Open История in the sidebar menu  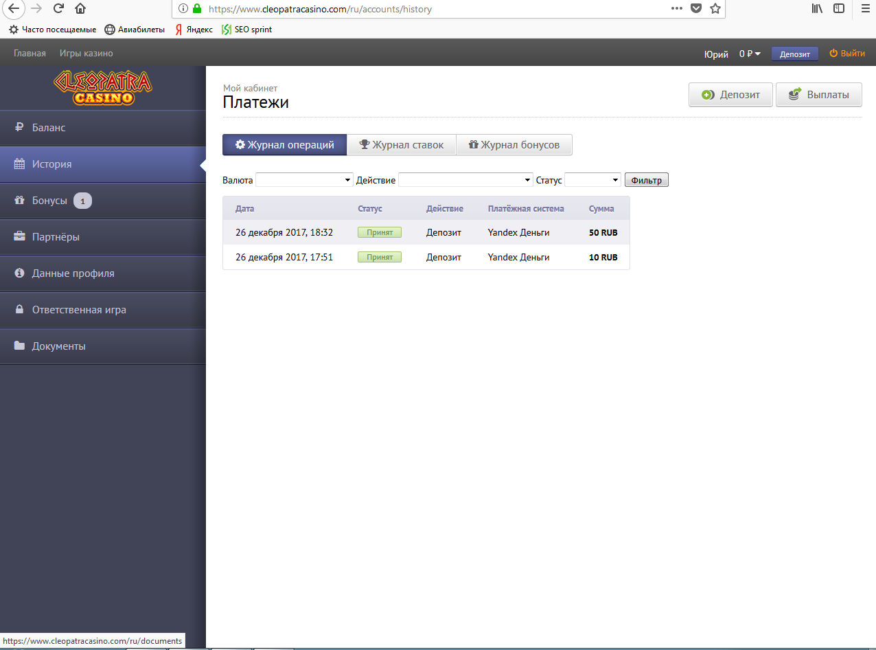103,164
